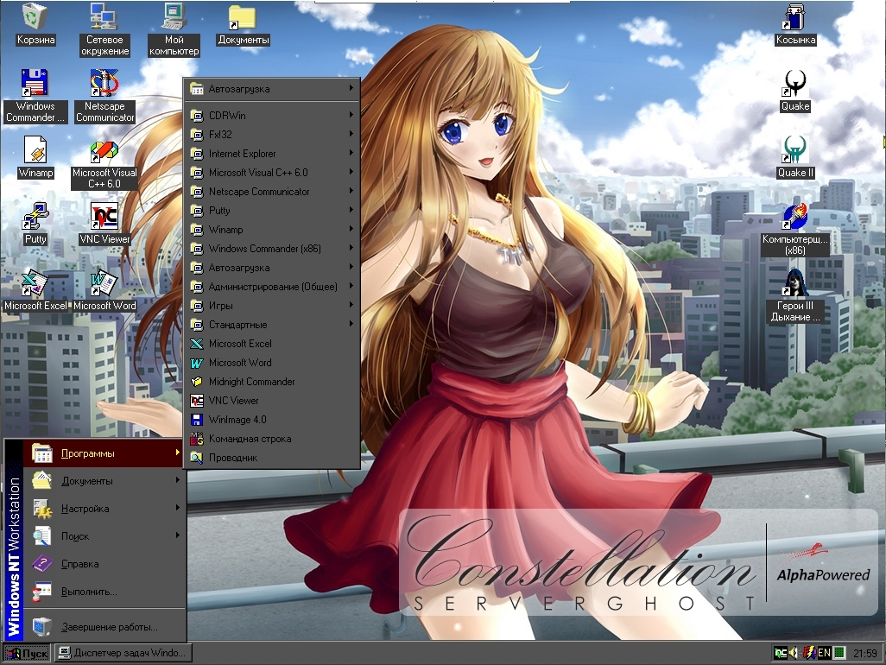Switch to Диспетчер задач taskbar button
The height and width of the screenshot is (665, 886).
click(123, 653)
